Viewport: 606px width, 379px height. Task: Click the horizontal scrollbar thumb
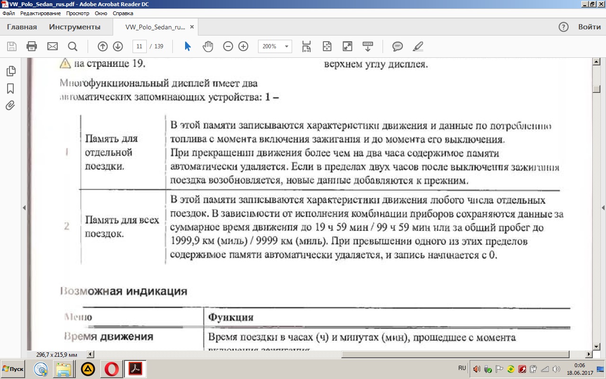tap(455, 354)
